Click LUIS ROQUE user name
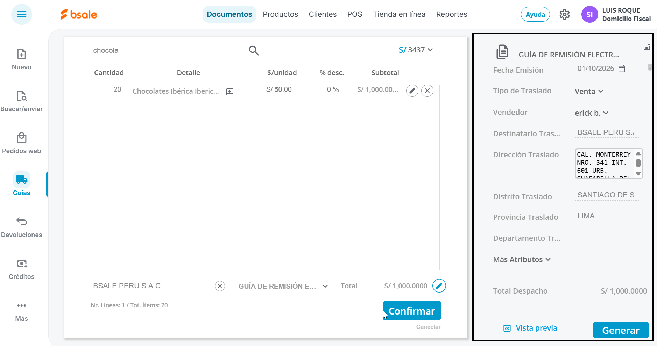Image resolution: width=657 pixels, height=346 pixels. pos(621,10)
